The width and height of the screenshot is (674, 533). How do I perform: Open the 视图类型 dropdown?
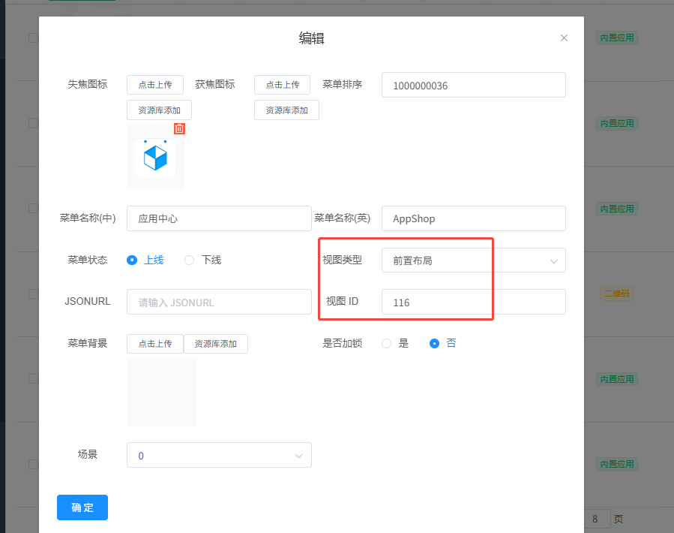click(x=473, y=260)
